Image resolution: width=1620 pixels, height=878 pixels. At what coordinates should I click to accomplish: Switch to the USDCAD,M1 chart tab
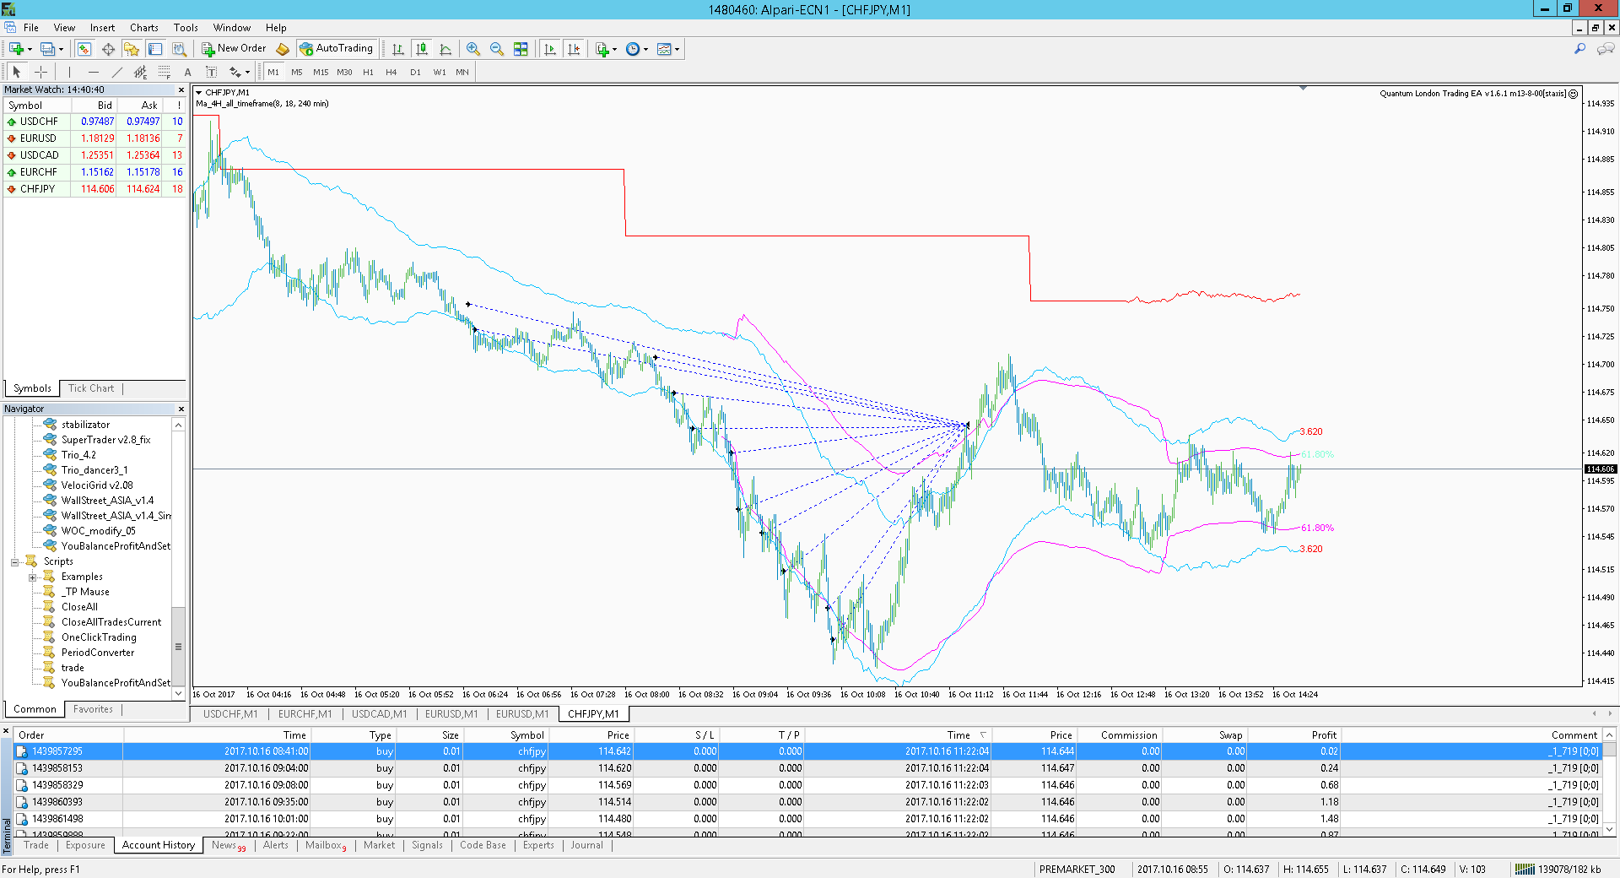pyautogui.click(x=379, y=714)
